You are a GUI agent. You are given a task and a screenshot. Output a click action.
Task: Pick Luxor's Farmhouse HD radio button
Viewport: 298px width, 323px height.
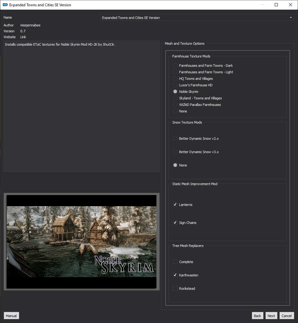point(175,85)
